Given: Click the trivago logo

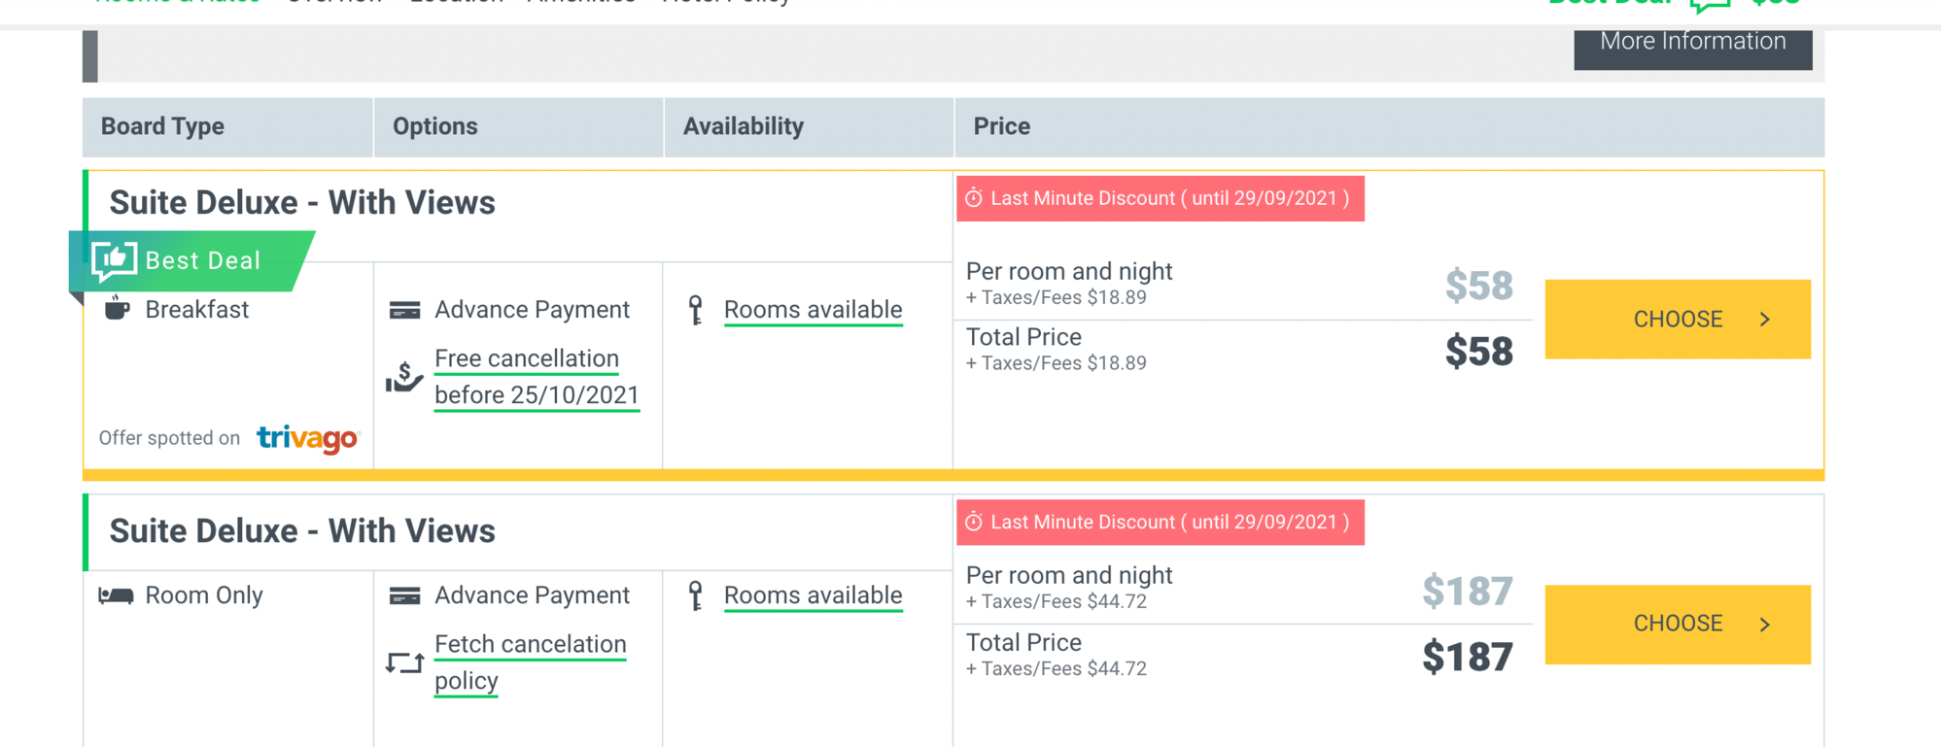Looking at the screenshot, I should pos(309,439).
